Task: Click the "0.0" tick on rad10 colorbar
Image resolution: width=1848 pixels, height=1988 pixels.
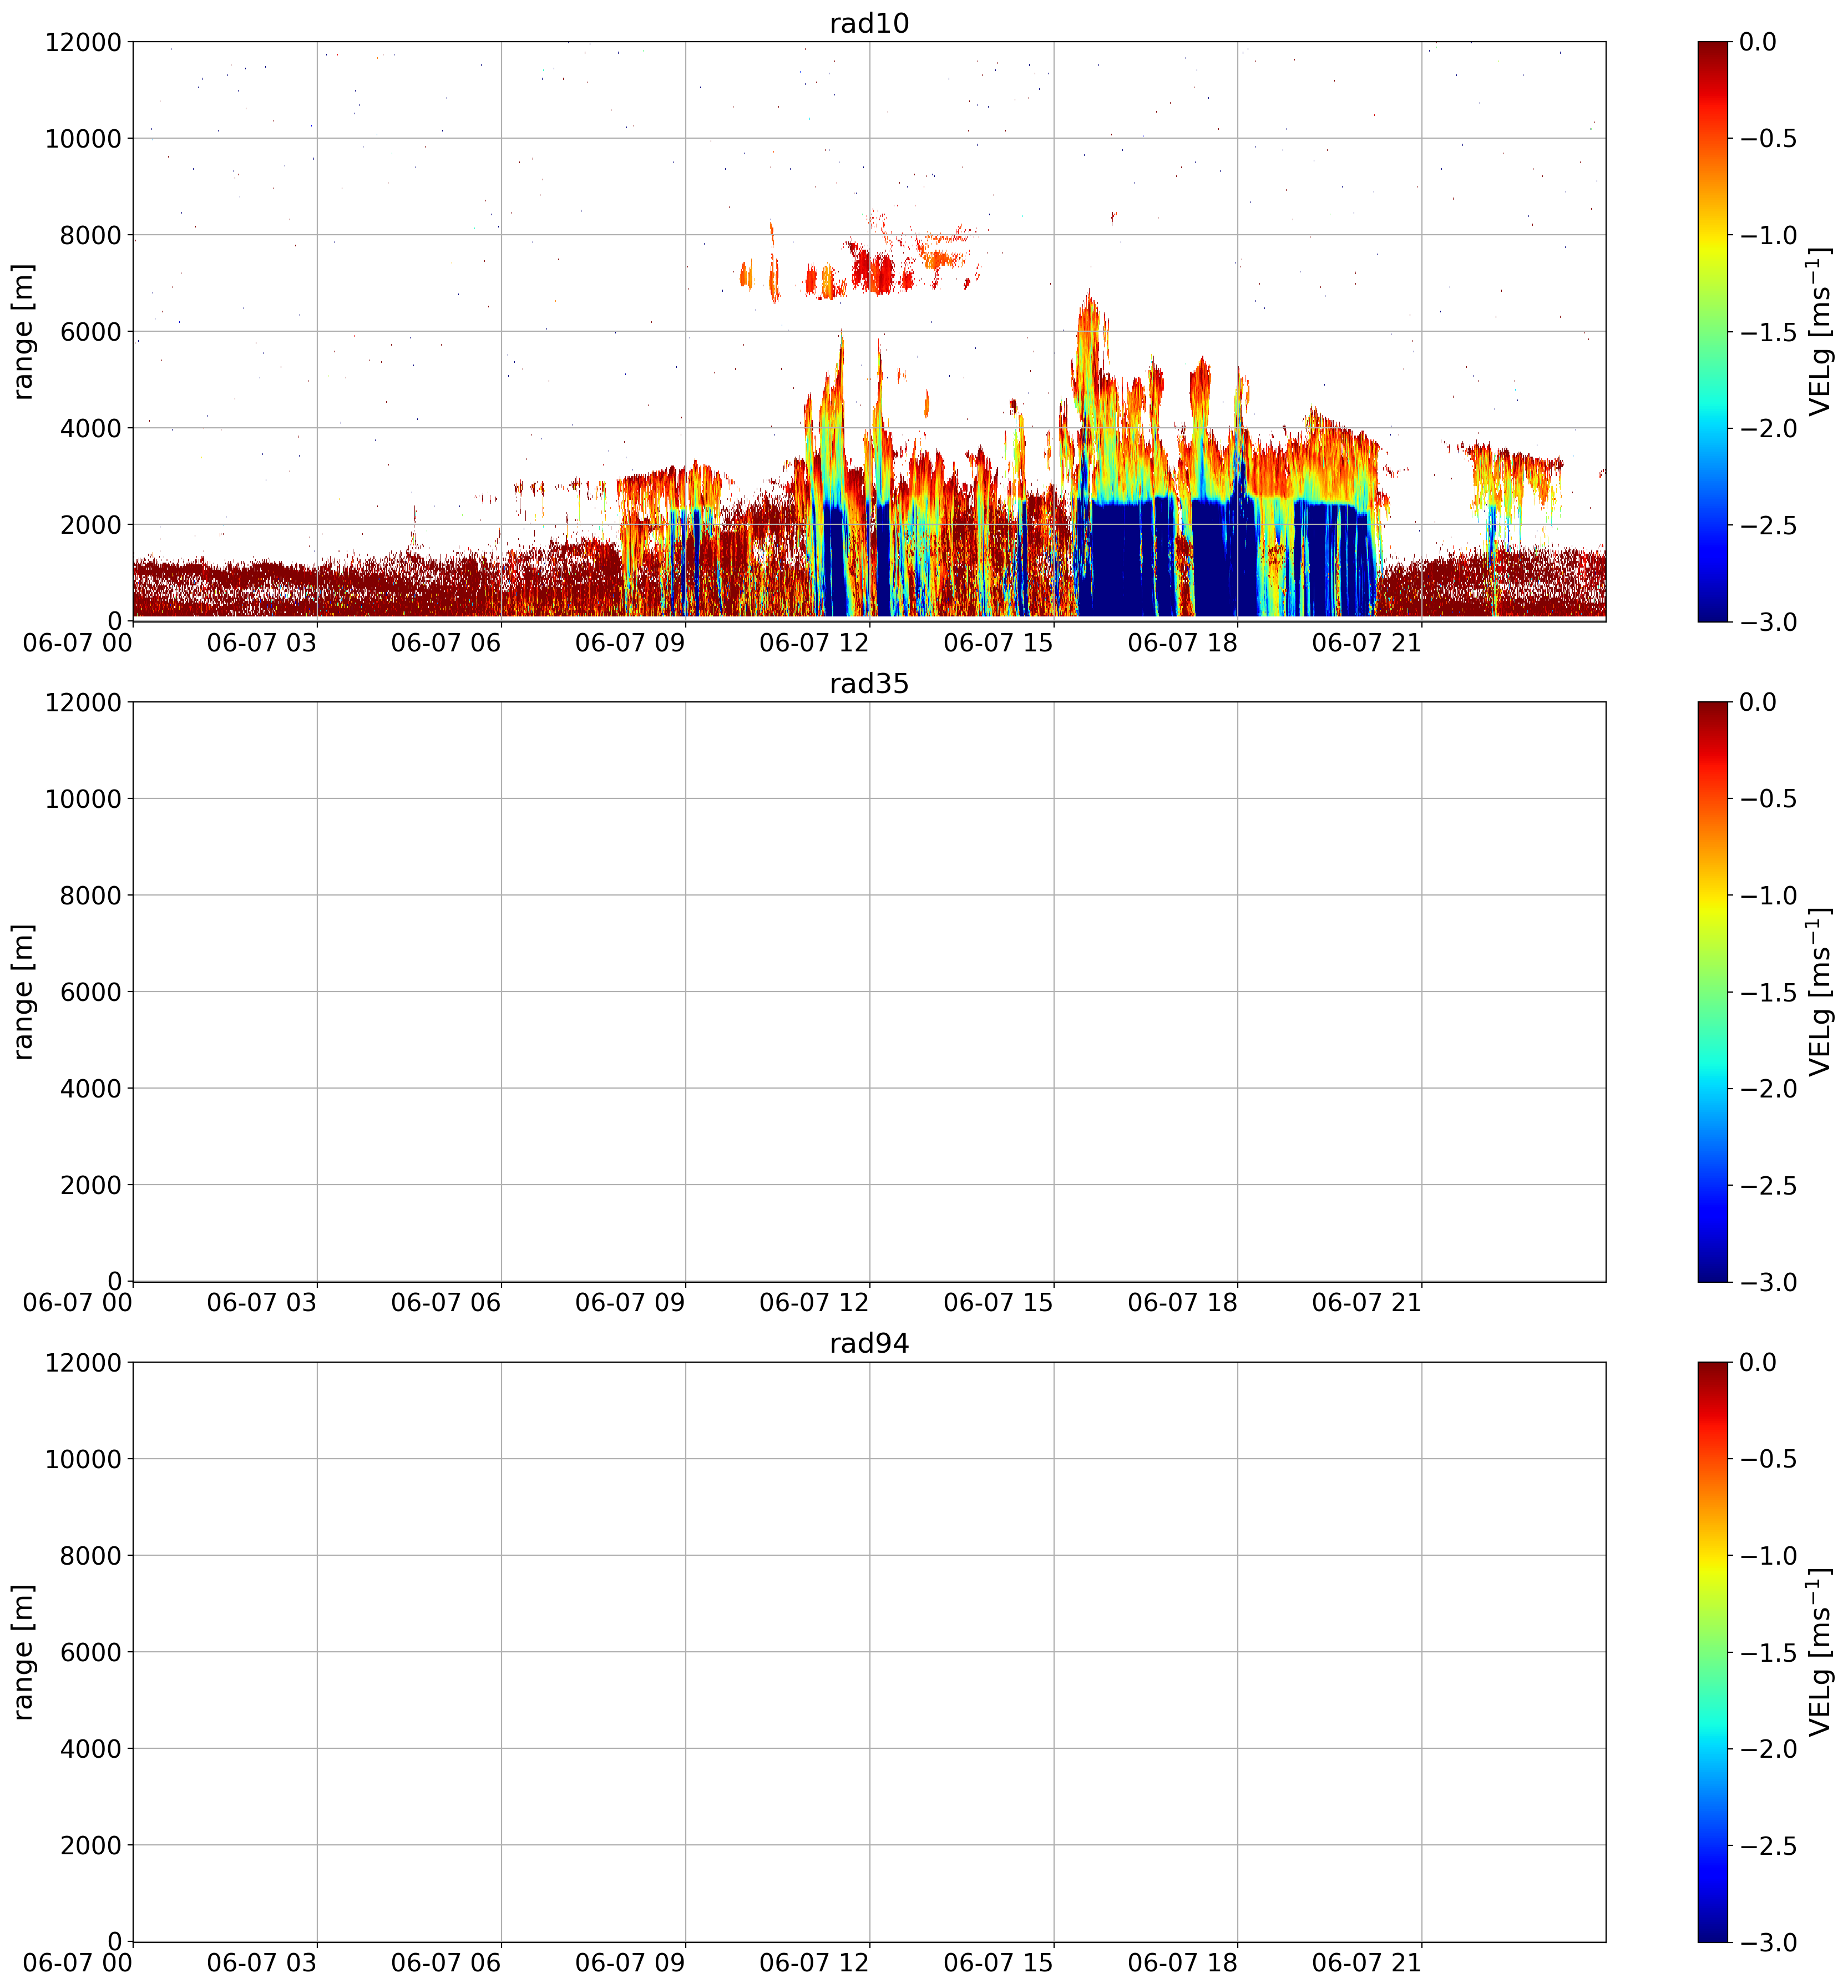Action: (x=1758, y=42)
